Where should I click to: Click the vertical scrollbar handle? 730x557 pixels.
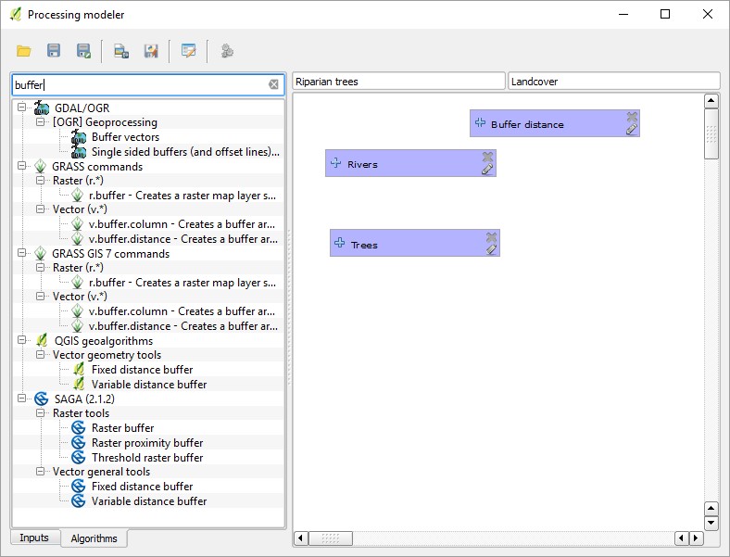coord(711,134)
